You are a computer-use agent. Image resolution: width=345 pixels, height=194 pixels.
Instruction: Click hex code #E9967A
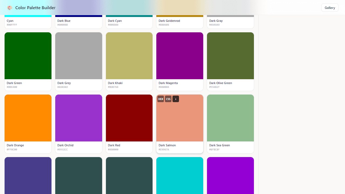click(164, 150)
